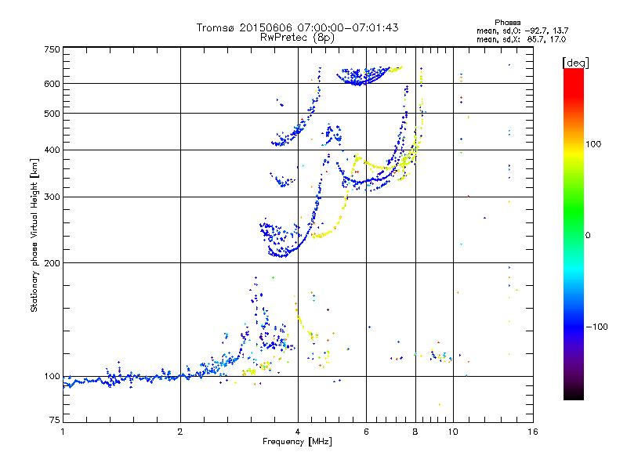627x470 pixels.
Task: Click the 'mean, sd,O: -92.7, 13.7' line
Action: [522, 31]
